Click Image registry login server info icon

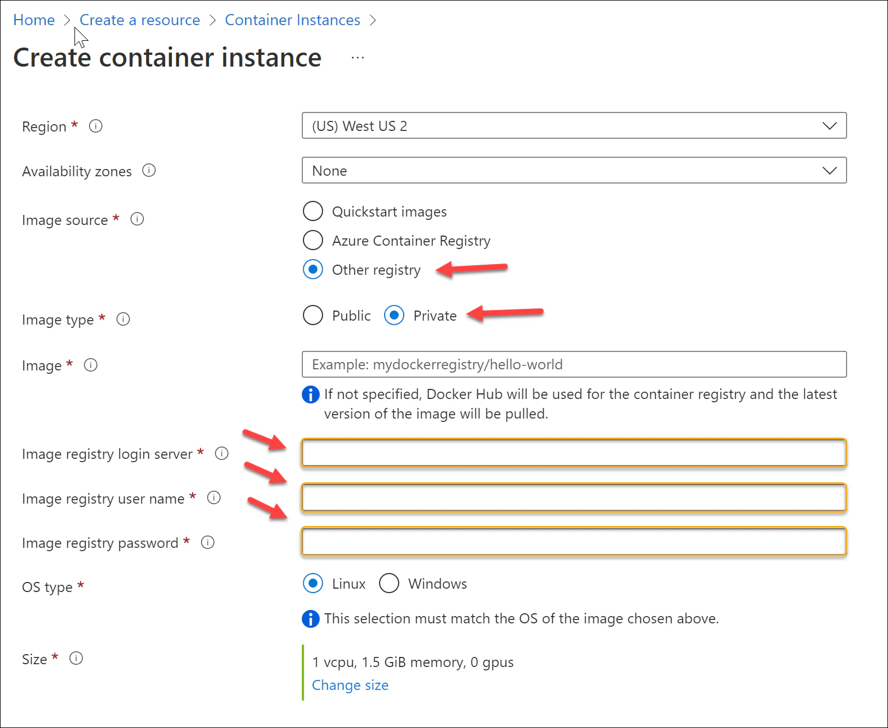click(x=222, y=453)
